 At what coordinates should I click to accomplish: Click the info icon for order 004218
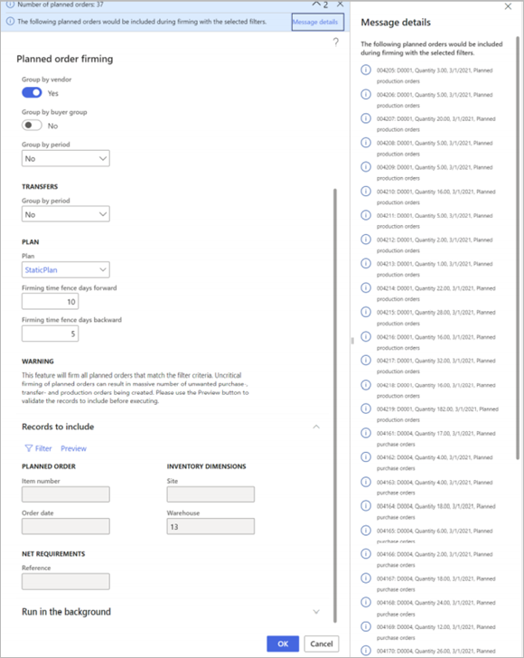(x=366, y=384)
